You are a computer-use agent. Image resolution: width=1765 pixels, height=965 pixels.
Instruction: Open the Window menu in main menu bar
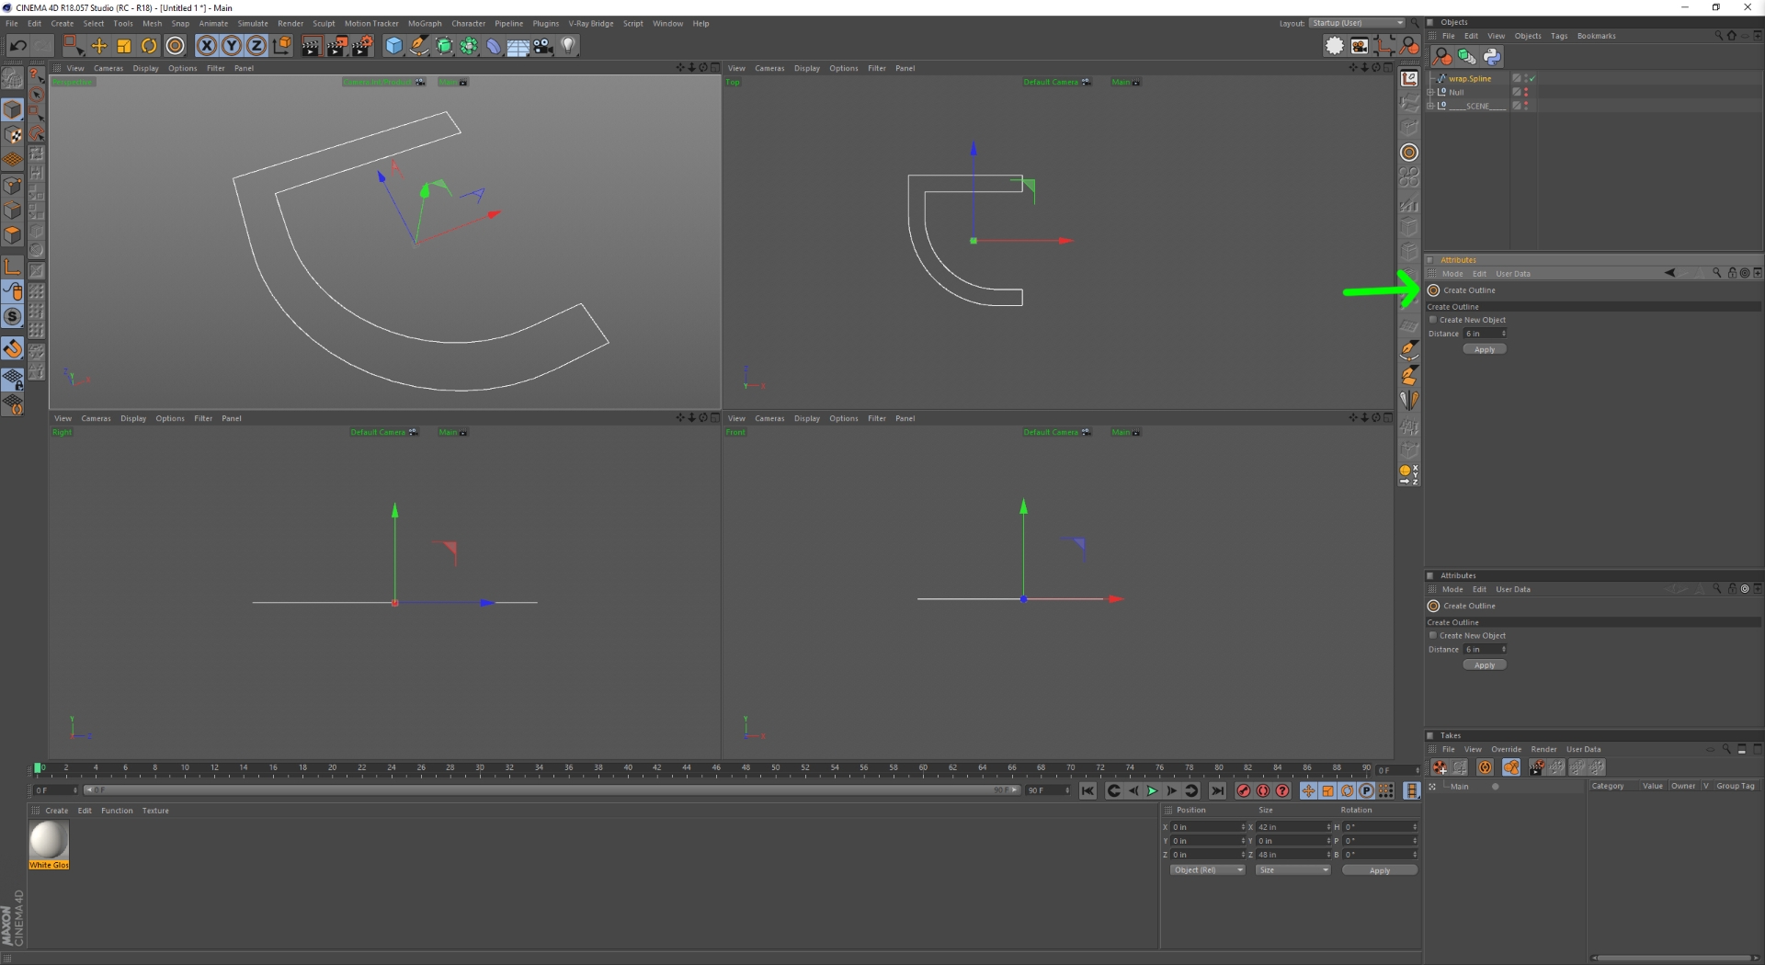[667, 24]
